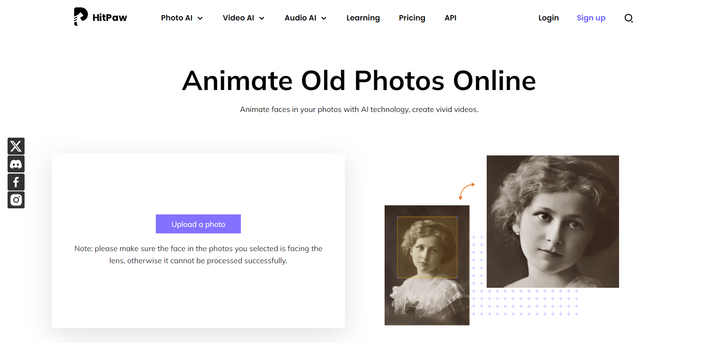Click the large animated portrait preview
This screenshot has width=717, height=343.
(x=552, y=221)
